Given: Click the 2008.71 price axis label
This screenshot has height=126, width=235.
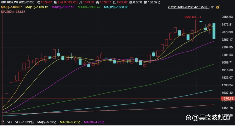Looking at the screenshot, I should click(x=227, y=62).
